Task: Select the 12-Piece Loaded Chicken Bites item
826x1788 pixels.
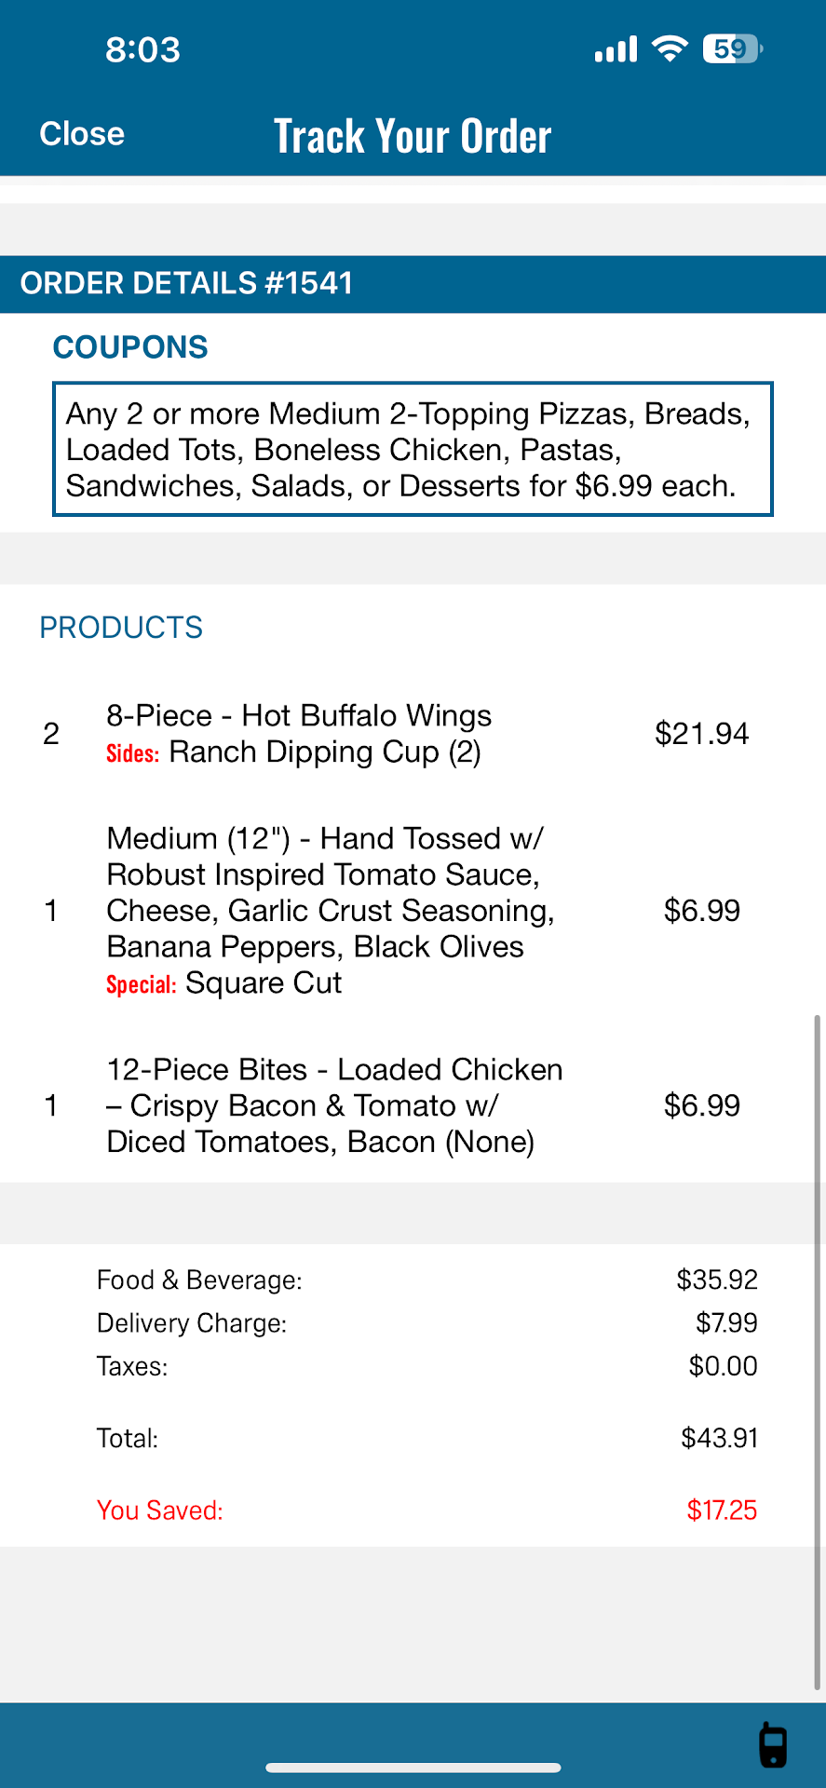Action: click(334, 1105)
